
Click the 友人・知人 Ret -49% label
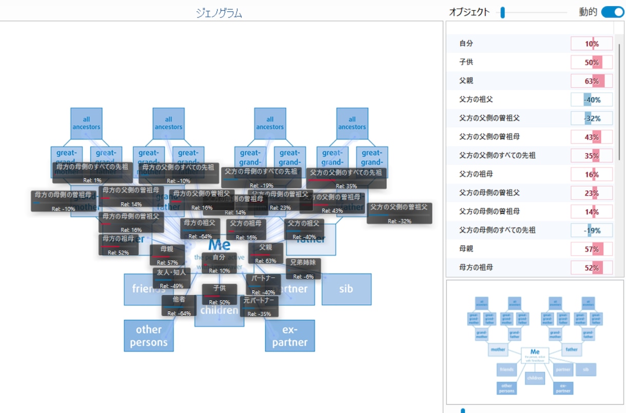pos(171,278)
